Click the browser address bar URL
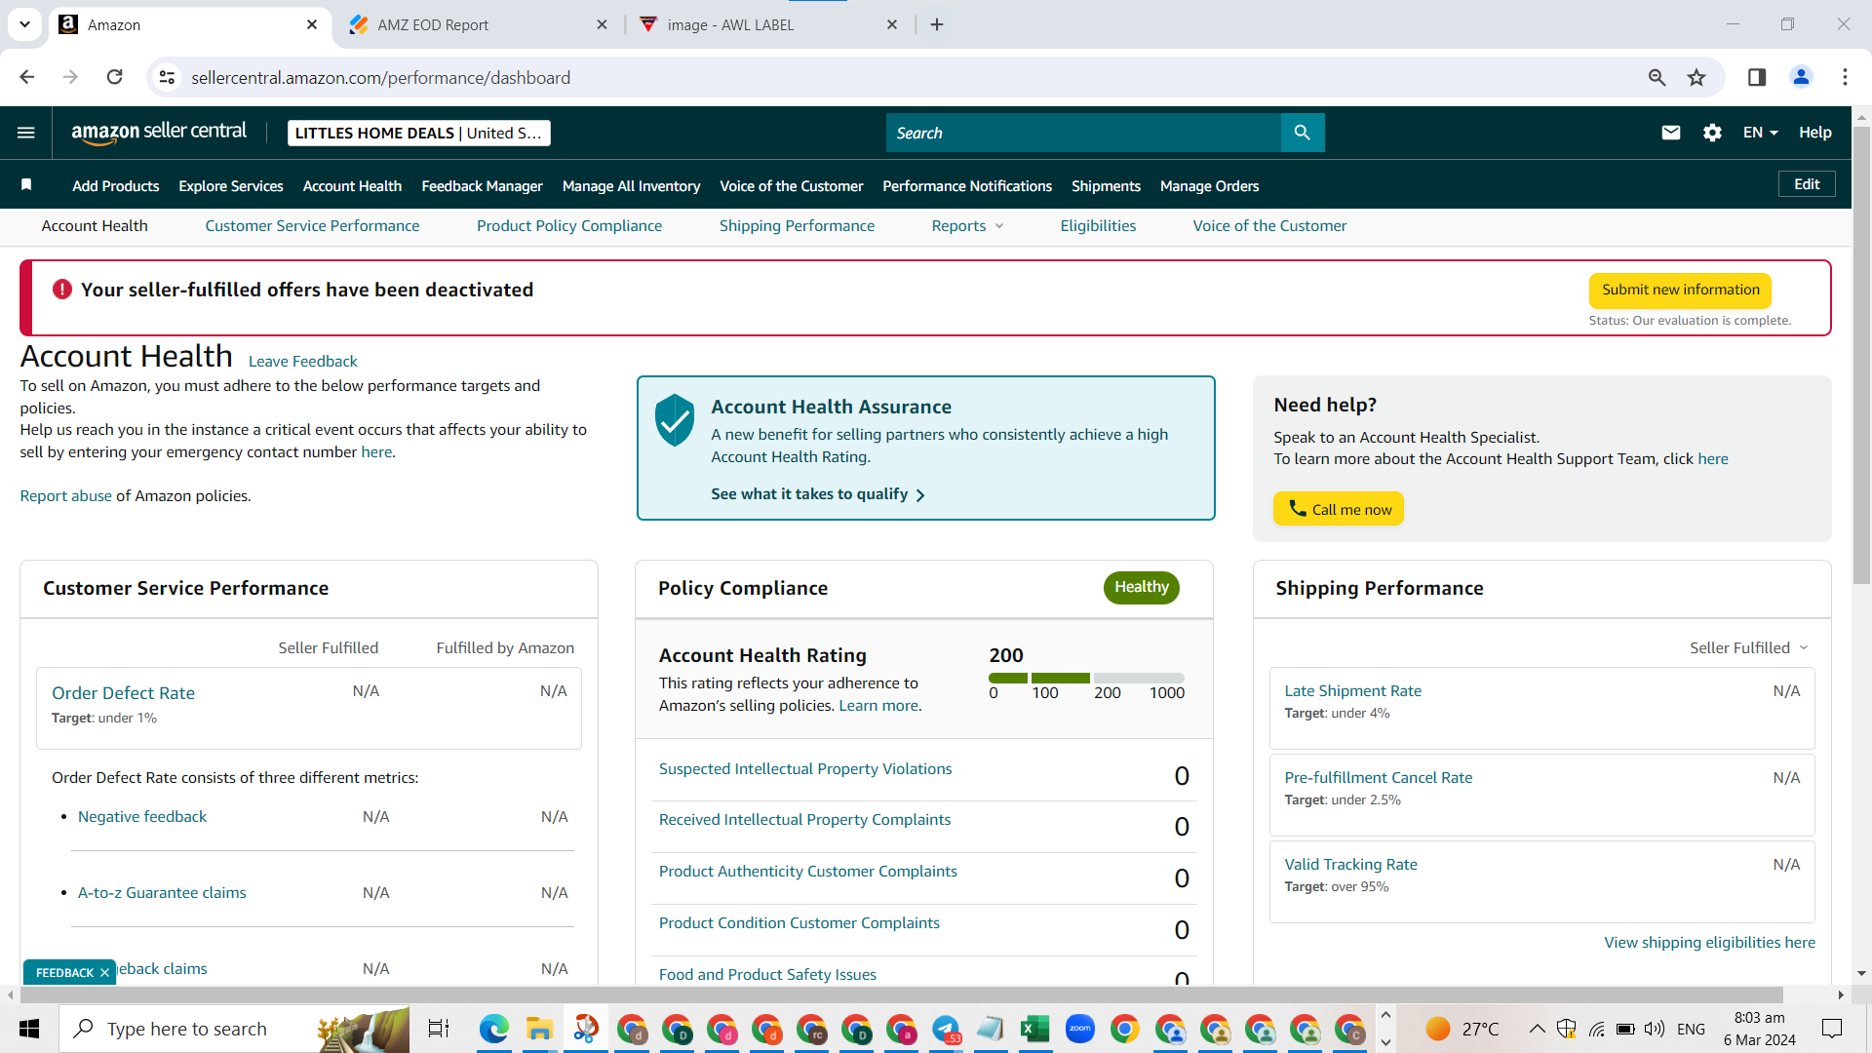The height and width of the screenshot is (1053, 1872). pos(380,77)
